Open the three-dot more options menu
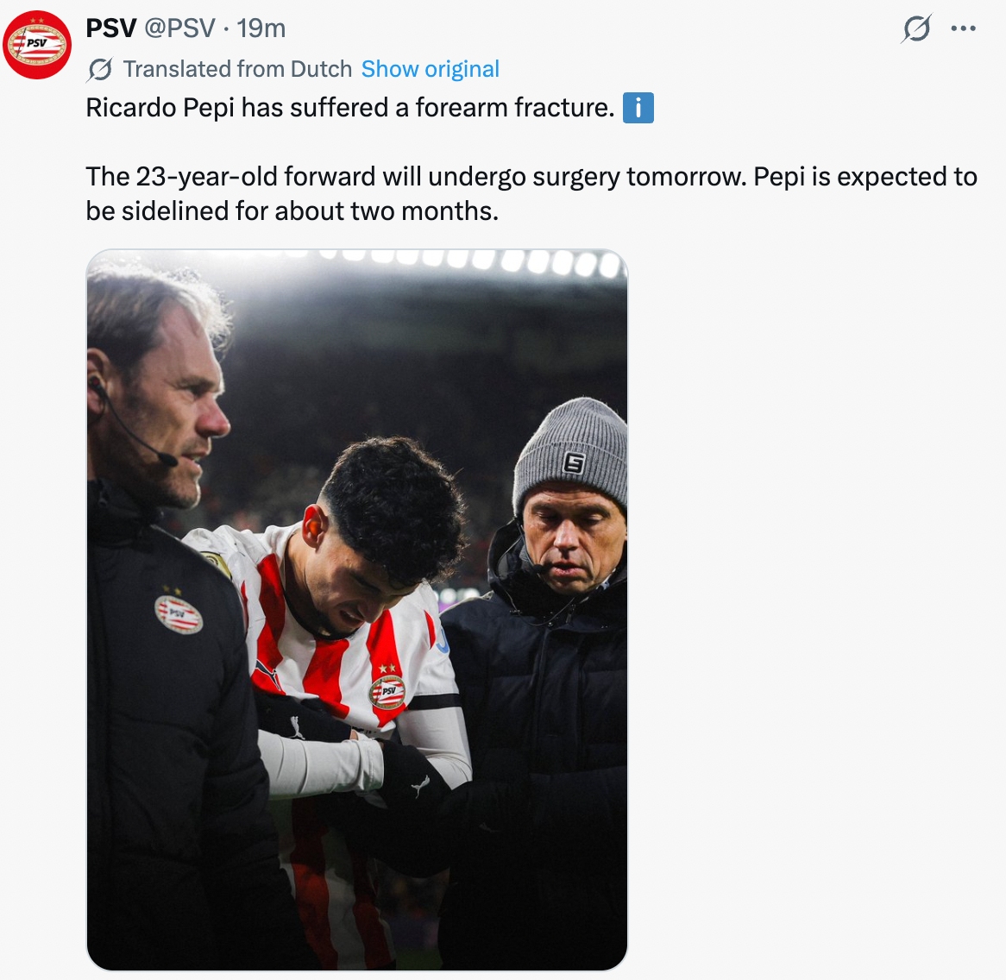This screenshot has height=980, width=1006. (x=963, y=29)
